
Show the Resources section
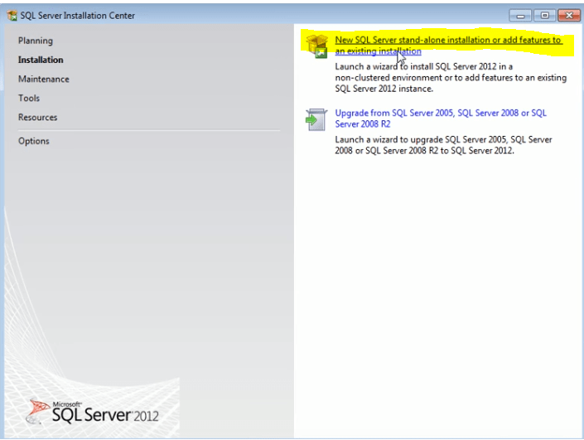click(x=37, y=118)
